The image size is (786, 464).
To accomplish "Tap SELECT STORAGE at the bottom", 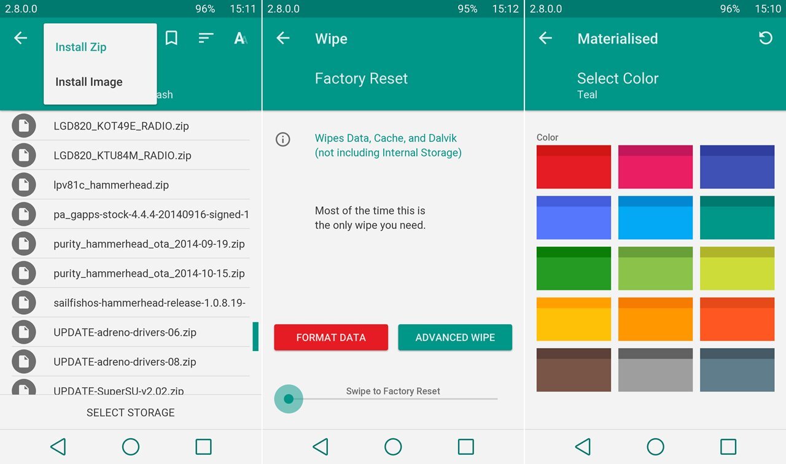I will click(x=130, y=412).
